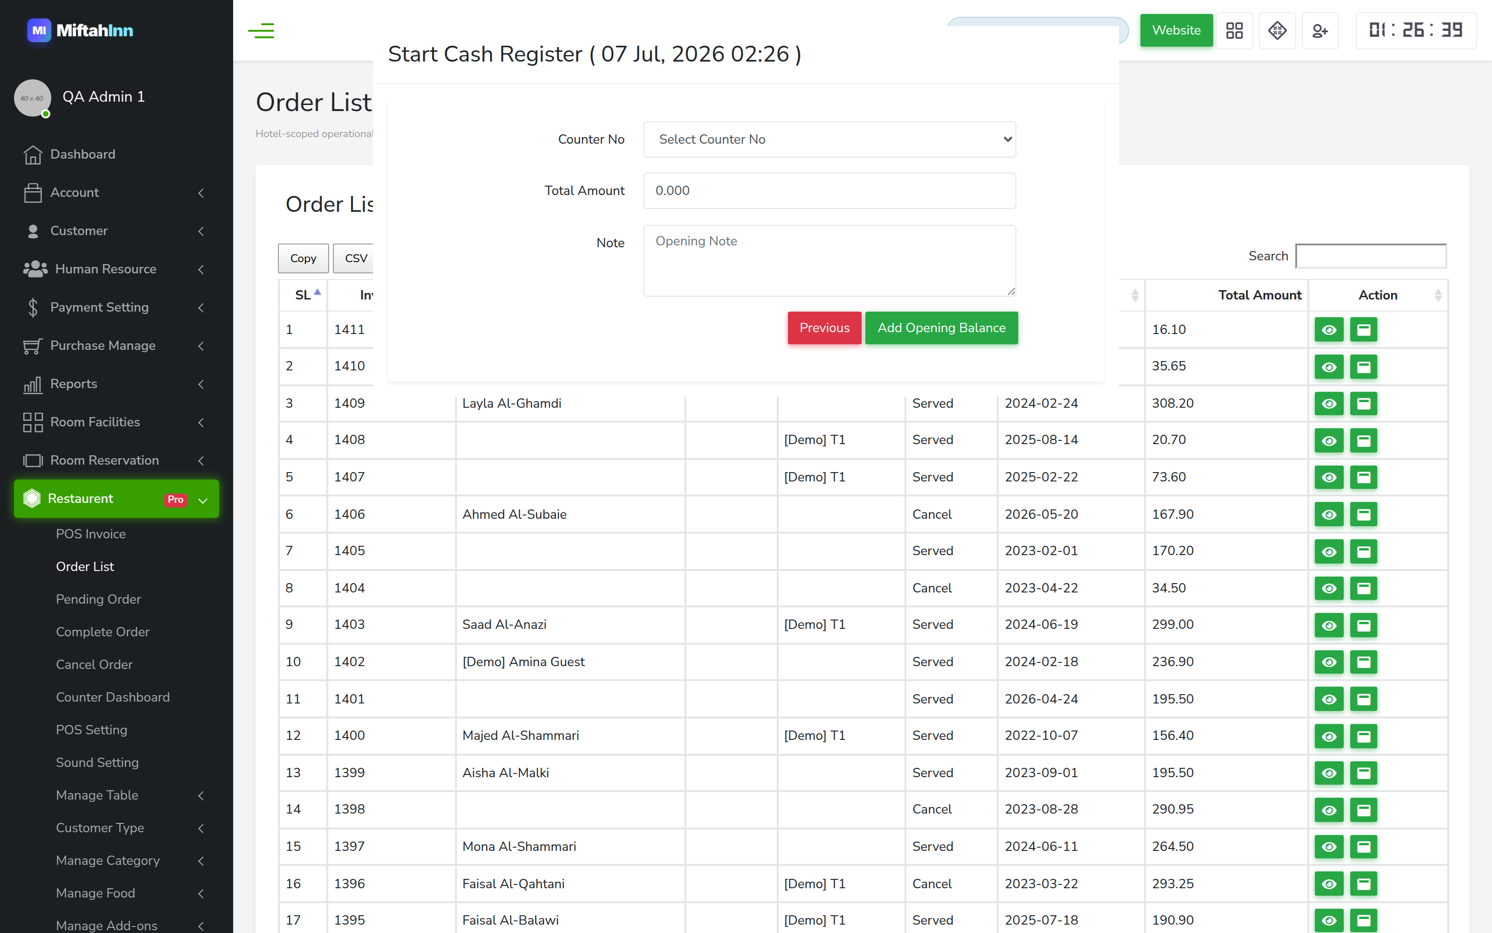Open POS invoice icon for order 1410

[x=1363, y=367]
